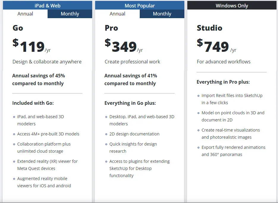The image size is (278, 203).
Task: Click the Most Popular banner
Action: [140, 5]
